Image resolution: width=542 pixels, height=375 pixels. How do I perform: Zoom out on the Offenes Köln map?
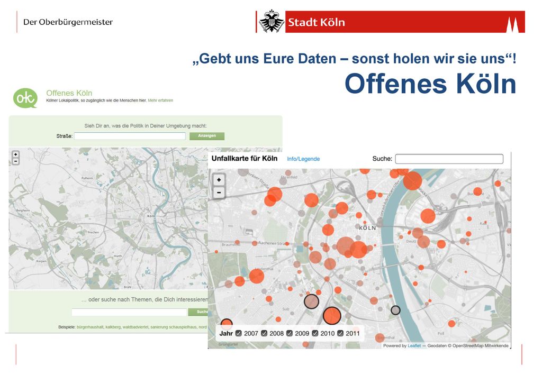coord(15,161)
